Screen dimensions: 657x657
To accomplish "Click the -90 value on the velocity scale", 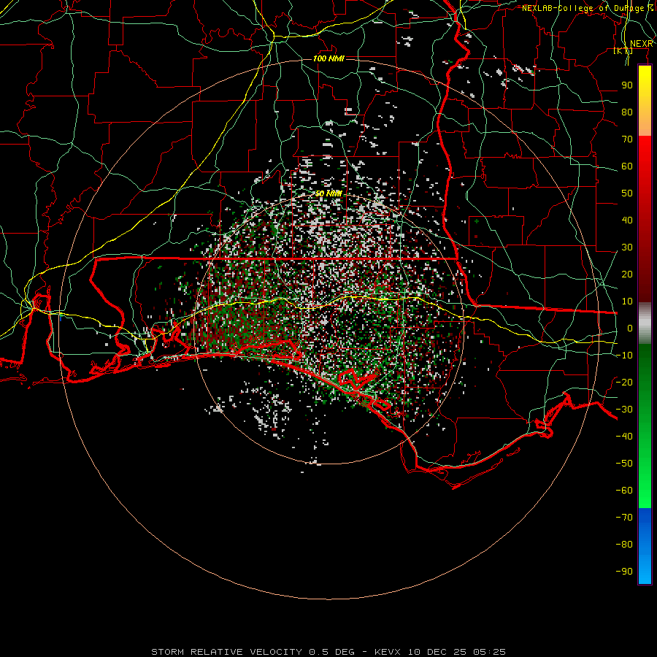I will [x=624, y=572].
